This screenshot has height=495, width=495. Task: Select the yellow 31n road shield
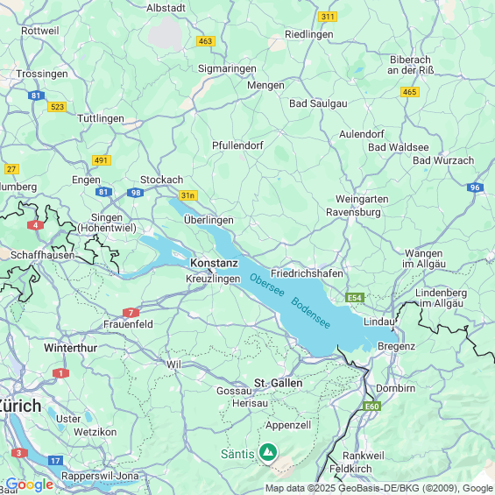(x=187, y=195)
